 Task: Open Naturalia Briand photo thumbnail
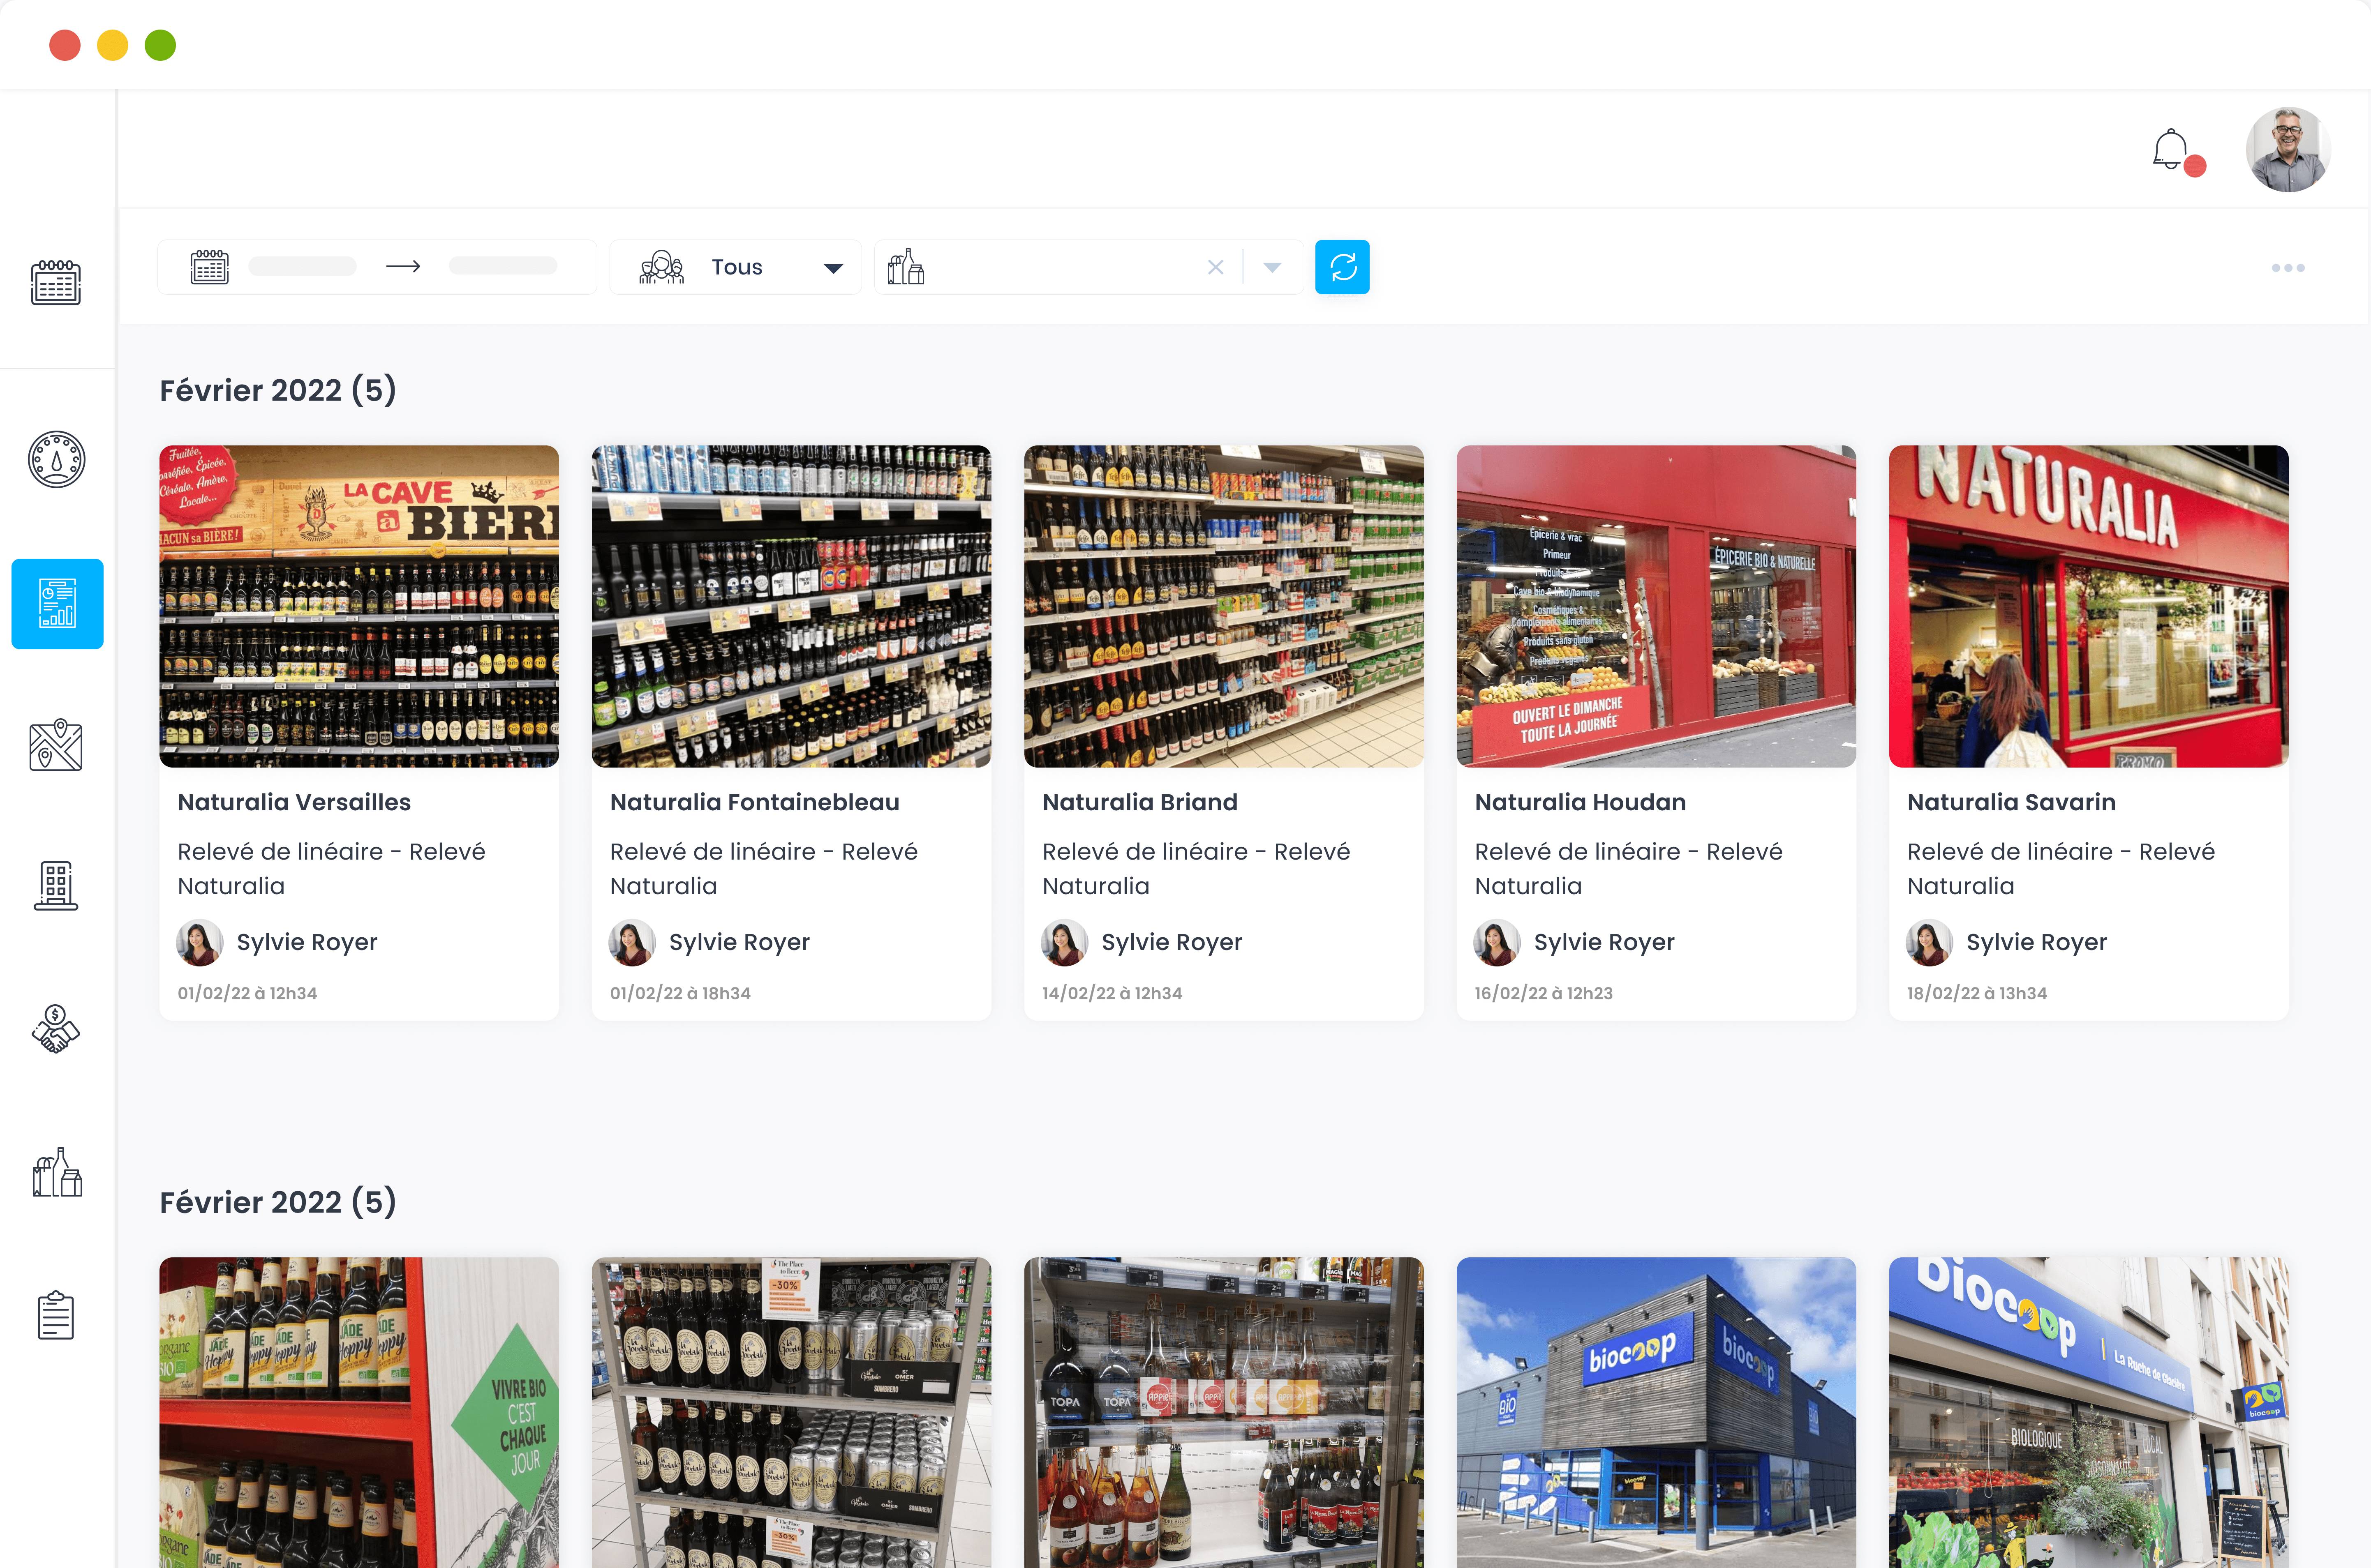1223,606
